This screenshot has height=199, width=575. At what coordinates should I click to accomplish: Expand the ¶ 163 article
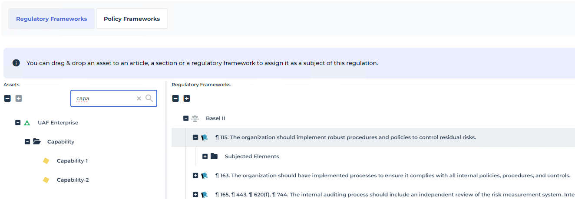pyautogui.click(x=195, y=176)
